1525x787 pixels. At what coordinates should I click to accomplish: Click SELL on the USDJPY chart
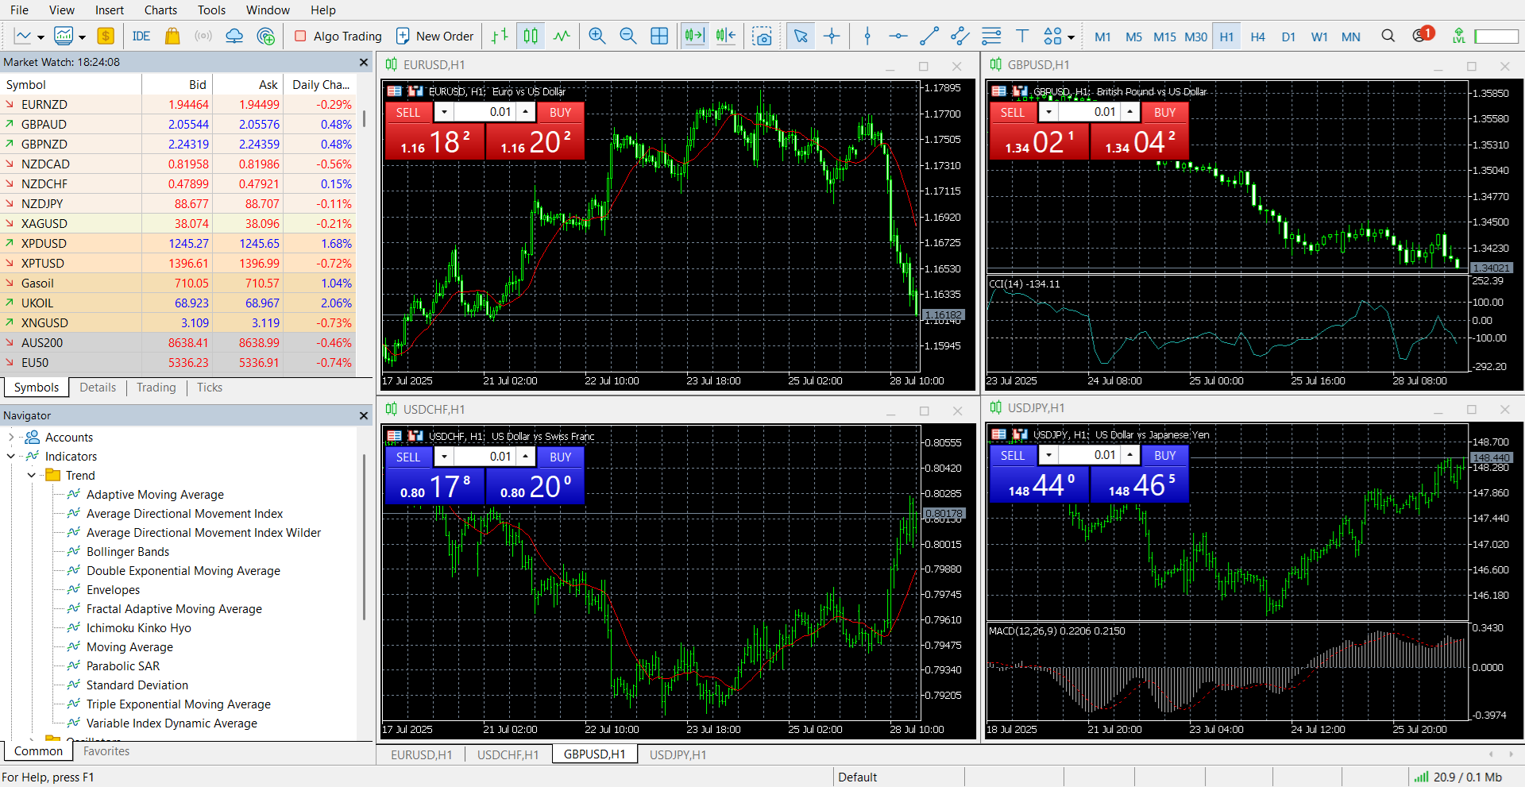coord(1013,456)
